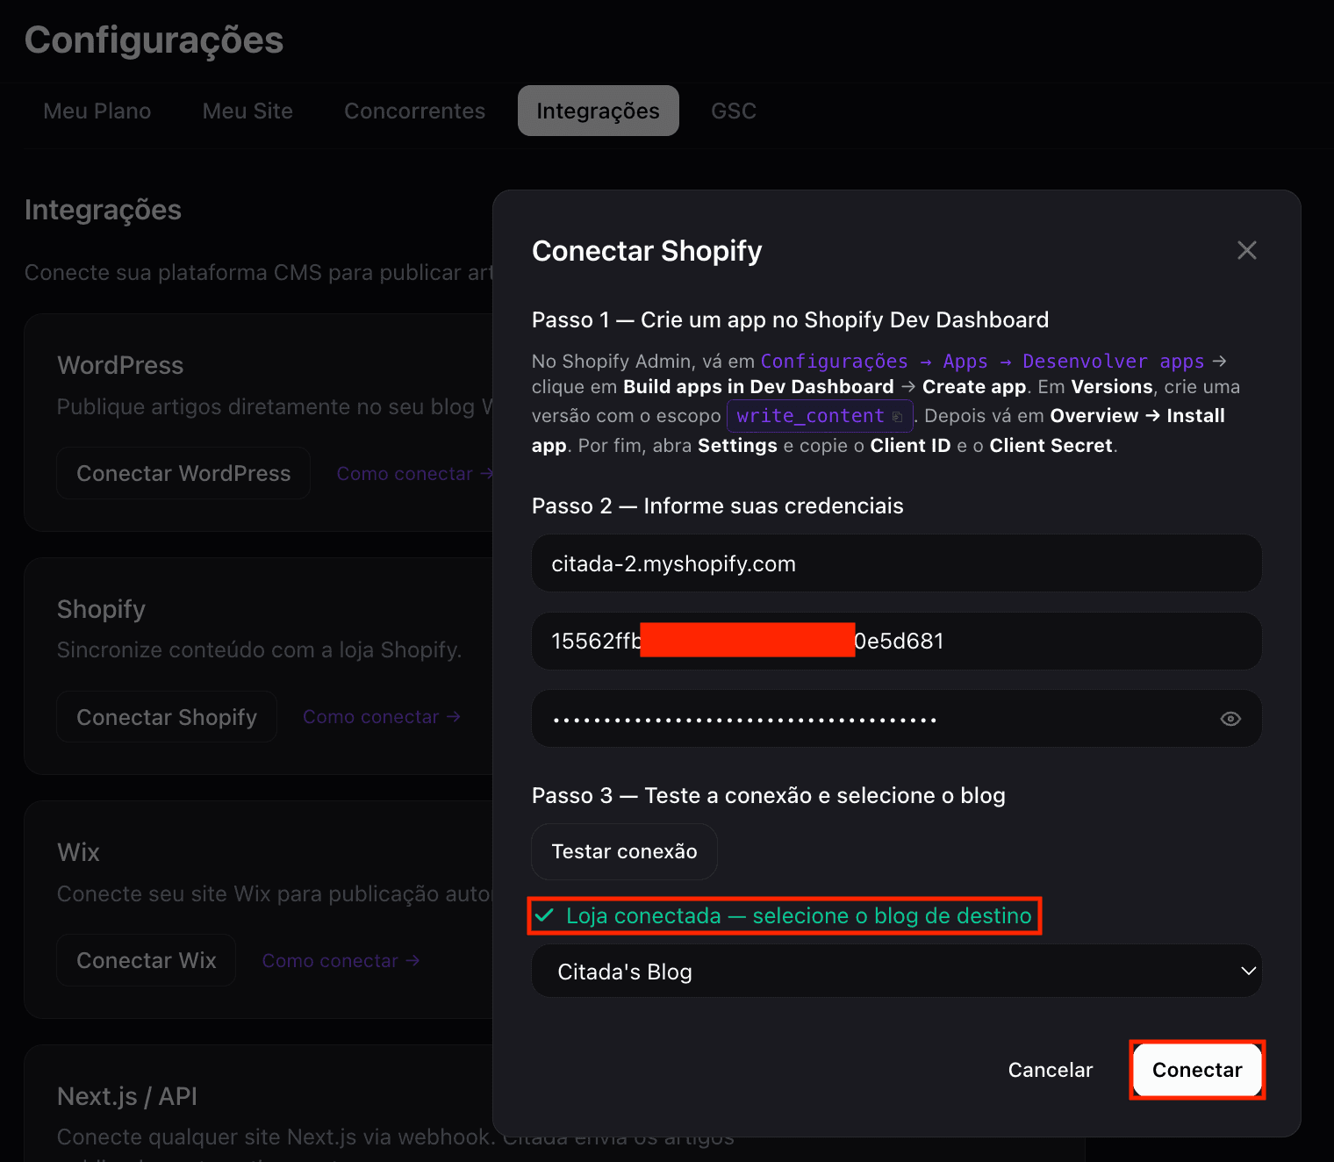Click the 'Passo 3 — Teste a conexão' heading
1334x1162 pixels.
pyautogui.click(x=768, y=795)
